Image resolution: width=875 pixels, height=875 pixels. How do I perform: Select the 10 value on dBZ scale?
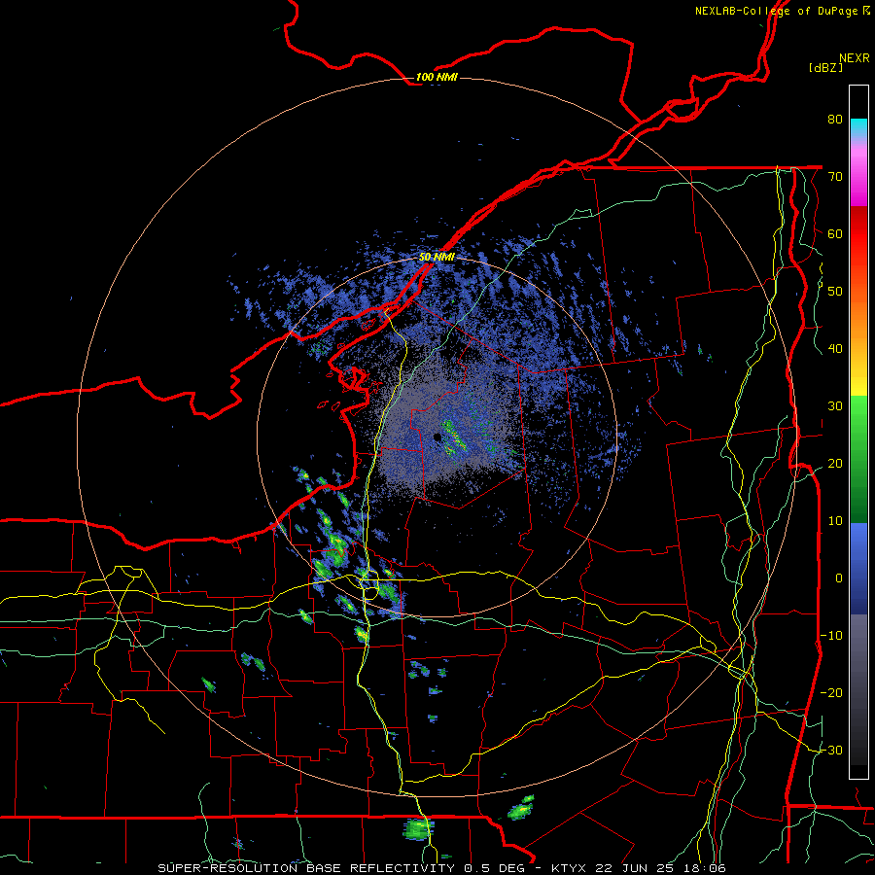pos(835,521)
